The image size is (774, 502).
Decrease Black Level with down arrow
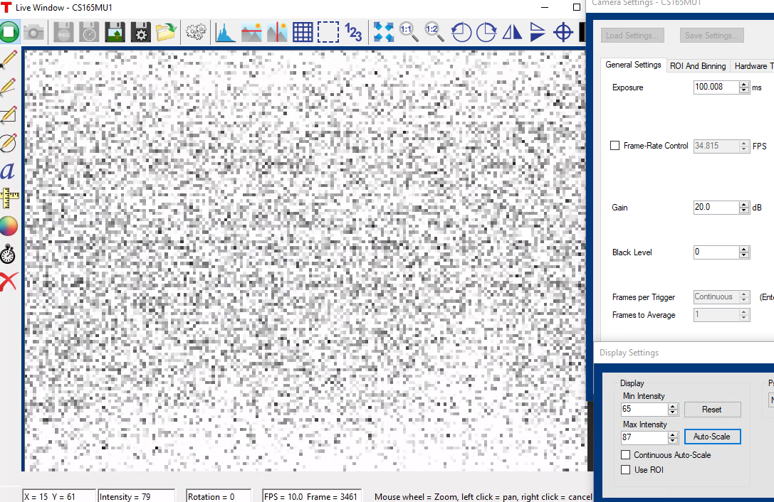pyautogui.click(x=744, y=255)
